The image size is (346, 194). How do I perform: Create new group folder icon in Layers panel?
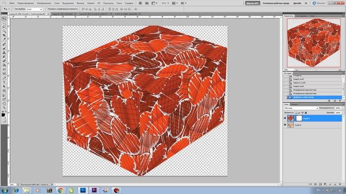pos(330,184)
